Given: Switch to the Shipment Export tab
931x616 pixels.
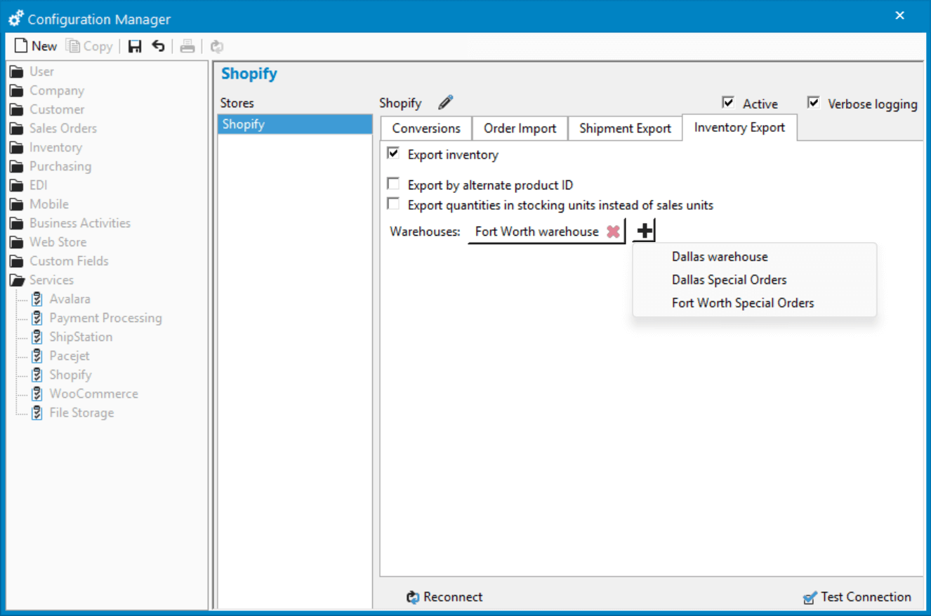Looking at the screenshot, I should click(x=625, y=128).
